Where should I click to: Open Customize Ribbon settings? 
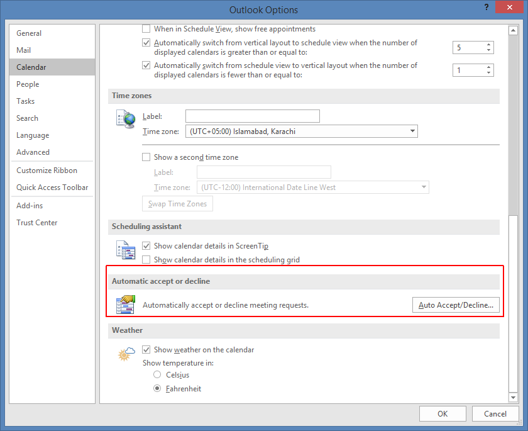[52, 170]
